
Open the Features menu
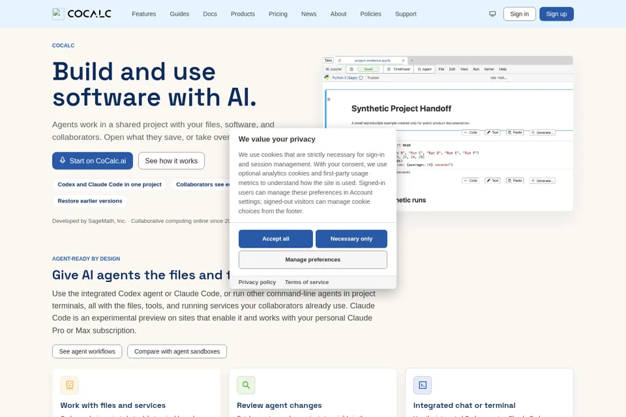pos(143,14)
